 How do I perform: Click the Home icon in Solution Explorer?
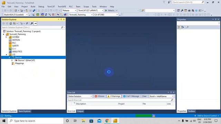click(x=11, y=23)
